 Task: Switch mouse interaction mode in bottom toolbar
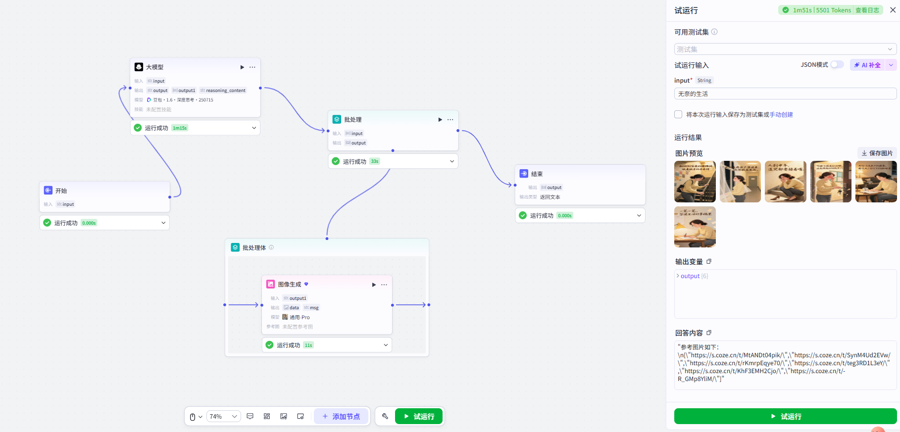[196, 417]
